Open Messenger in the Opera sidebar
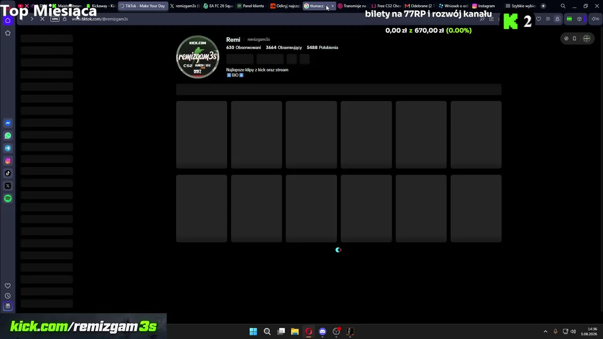Screen dimensions: 603x339 click(x=8, y=123)
